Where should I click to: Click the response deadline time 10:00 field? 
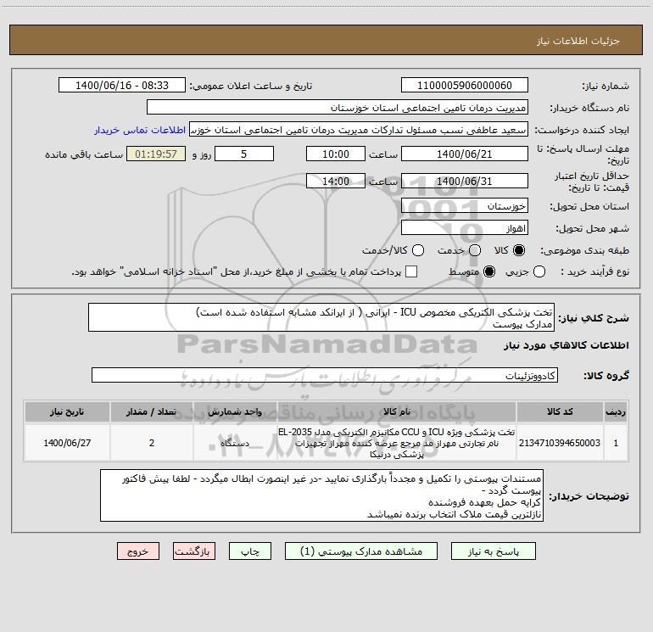(336, 154)
